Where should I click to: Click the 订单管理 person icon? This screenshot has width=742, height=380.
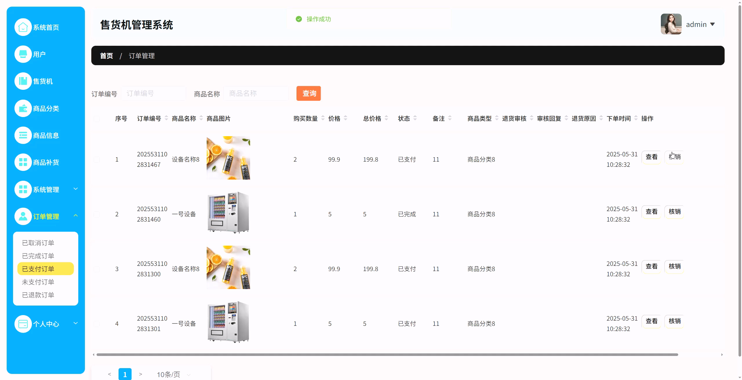[x=23, y=216]
